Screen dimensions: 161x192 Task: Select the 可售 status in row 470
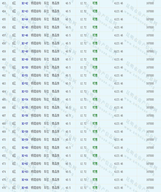click(95, 140)
